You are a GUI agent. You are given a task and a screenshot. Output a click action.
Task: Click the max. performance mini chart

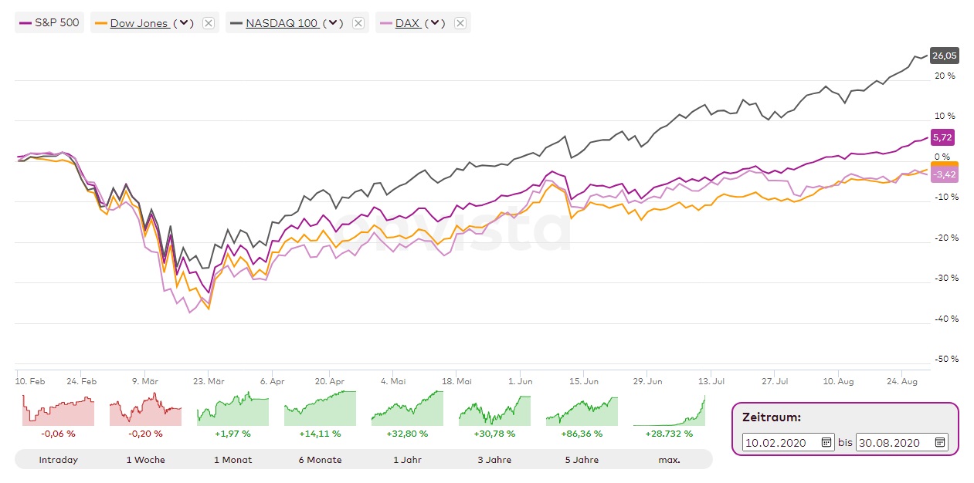click(669, 408)
